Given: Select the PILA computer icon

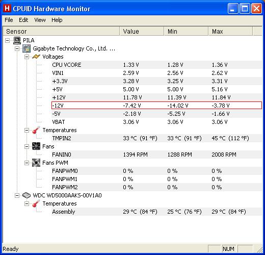Looking at the screenshot, I should click(17, 40).
